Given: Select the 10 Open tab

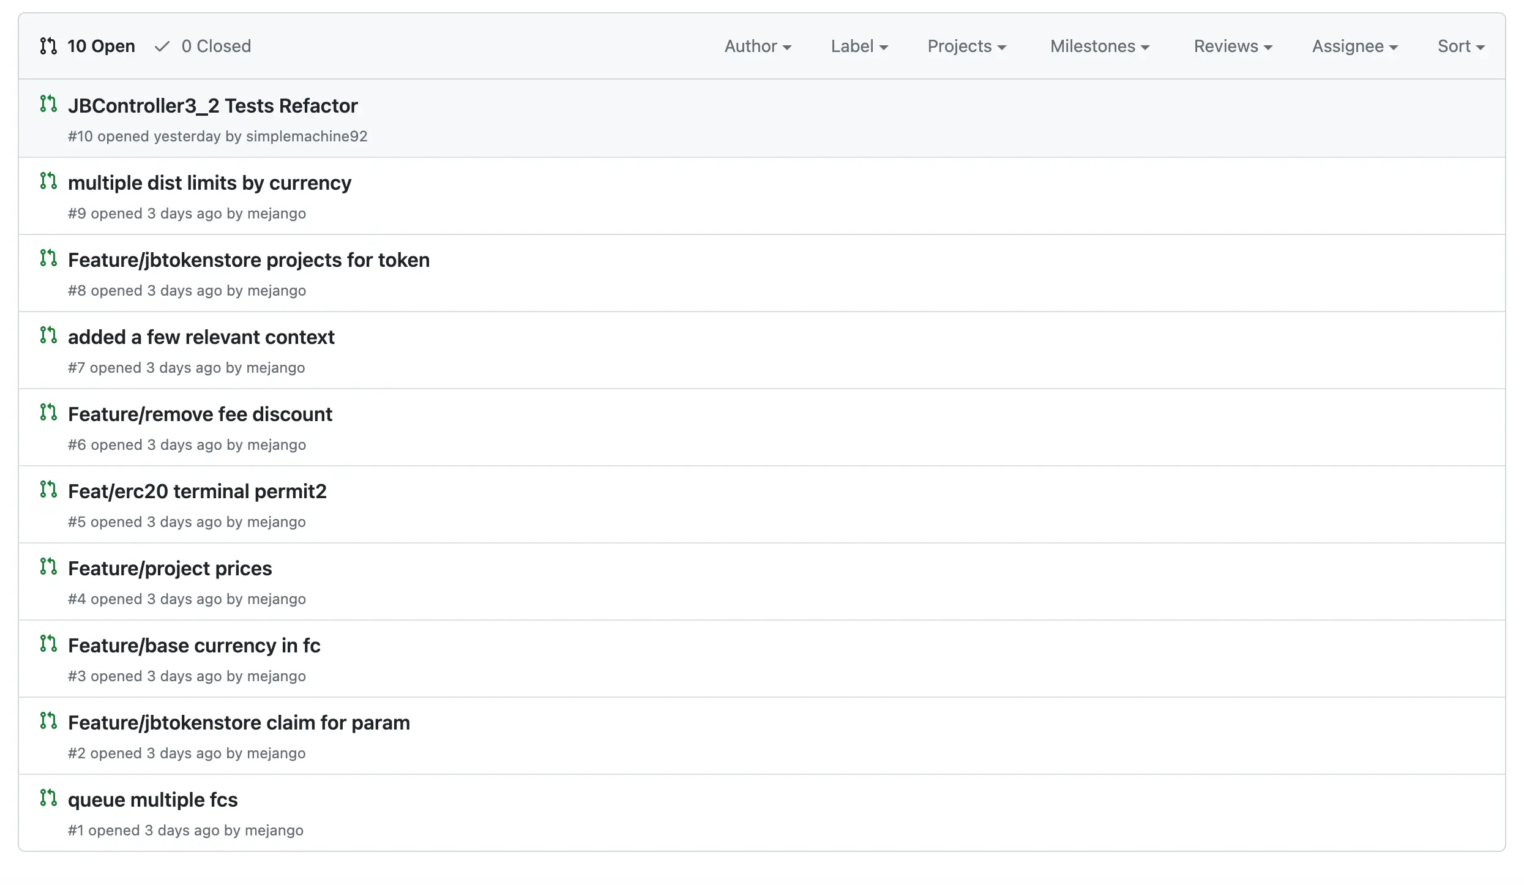Looking at the screenshot, I should coord(100,46).
